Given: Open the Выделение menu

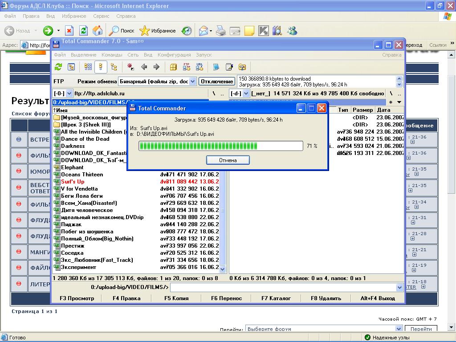Looking at the screenshot, I should [x=83, y=55].
